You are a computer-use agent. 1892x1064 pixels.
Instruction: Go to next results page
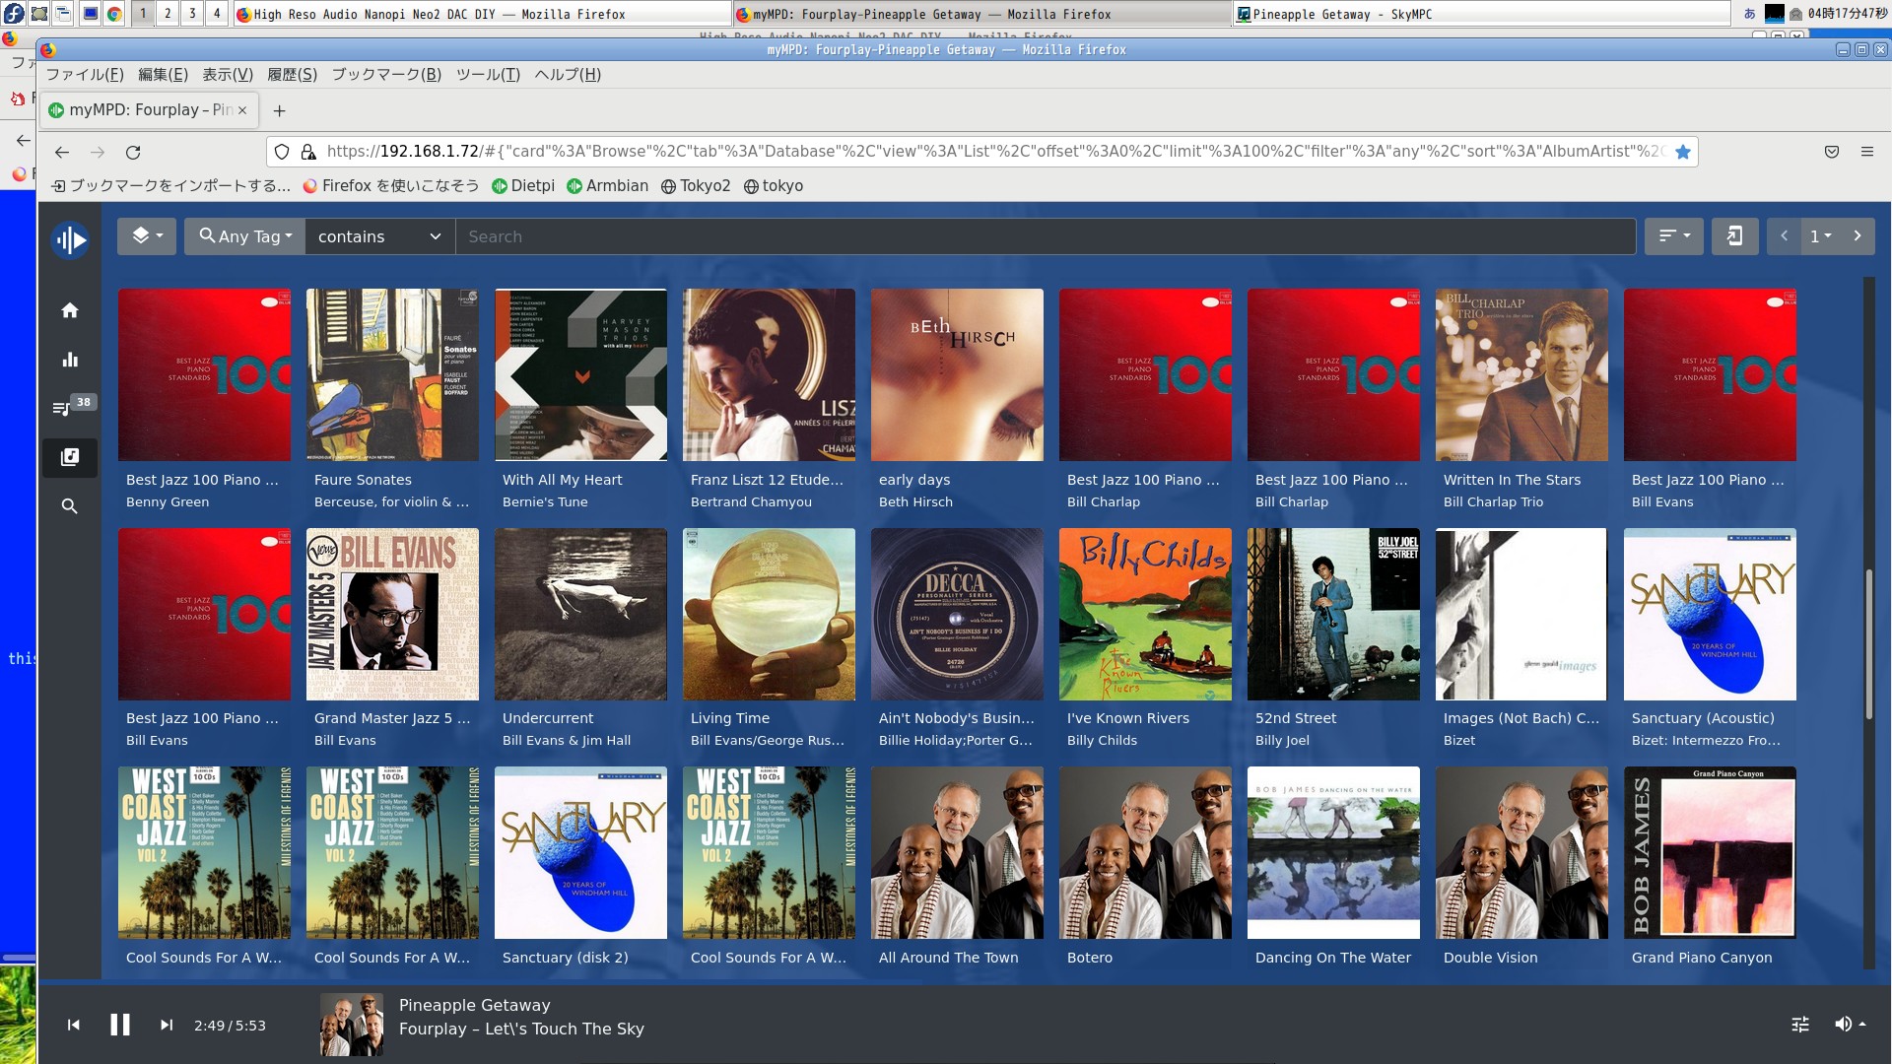1858,236
